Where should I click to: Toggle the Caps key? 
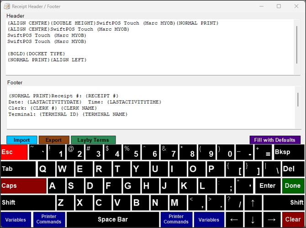[23, 186]
